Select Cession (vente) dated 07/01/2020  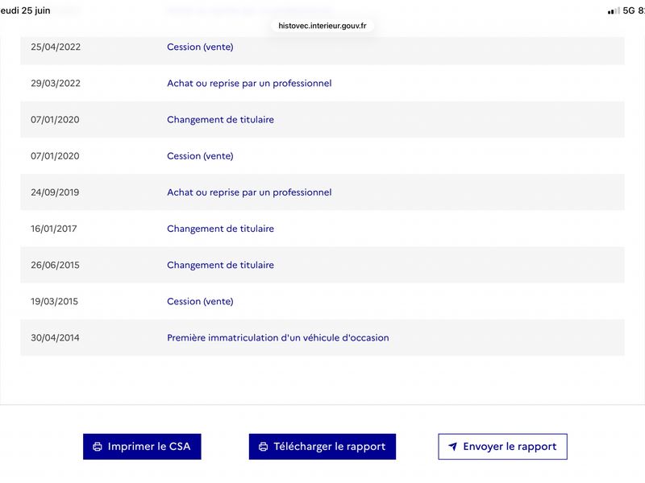click(x=200, y=156)
